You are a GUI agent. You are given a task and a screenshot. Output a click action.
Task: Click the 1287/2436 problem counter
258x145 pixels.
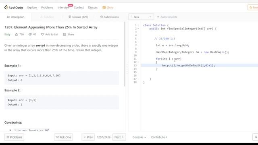[x=104, y=137]
